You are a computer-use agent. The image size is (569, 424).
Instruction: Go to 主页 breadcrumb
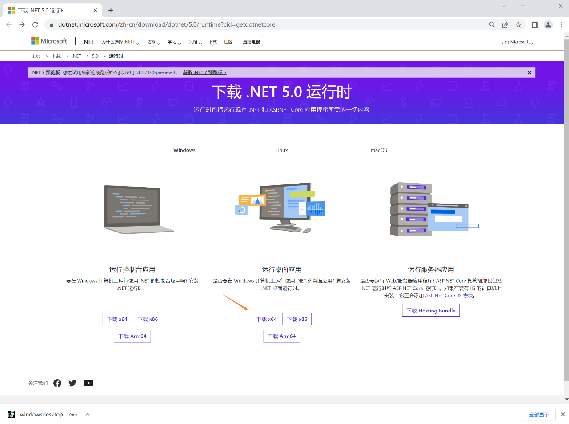[x=36, y=56]
